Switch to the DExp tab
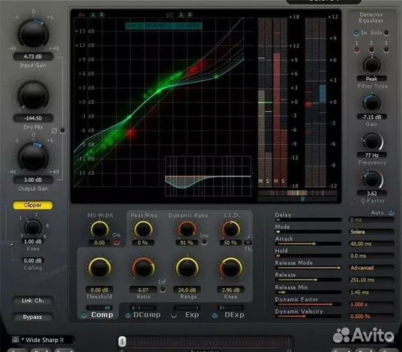Screen dimensions: 402x352 [234, 315]
